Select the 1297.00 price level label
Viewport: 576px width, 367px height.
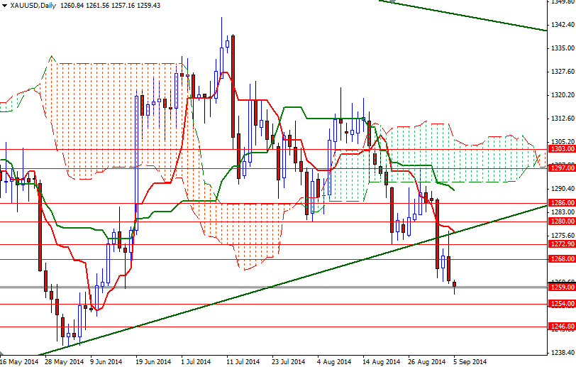[562, 168]
